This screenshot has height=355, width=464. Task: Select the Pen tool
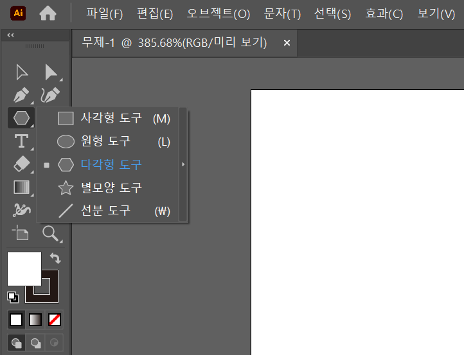pyautogui.click(x=22, y=95)
